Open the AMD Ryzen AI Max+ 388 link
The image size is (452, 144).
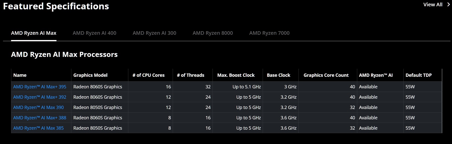coord(40,118)
